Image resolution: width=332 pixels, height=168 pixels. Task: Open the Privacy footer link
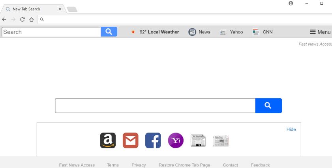[x=139, y=165]
